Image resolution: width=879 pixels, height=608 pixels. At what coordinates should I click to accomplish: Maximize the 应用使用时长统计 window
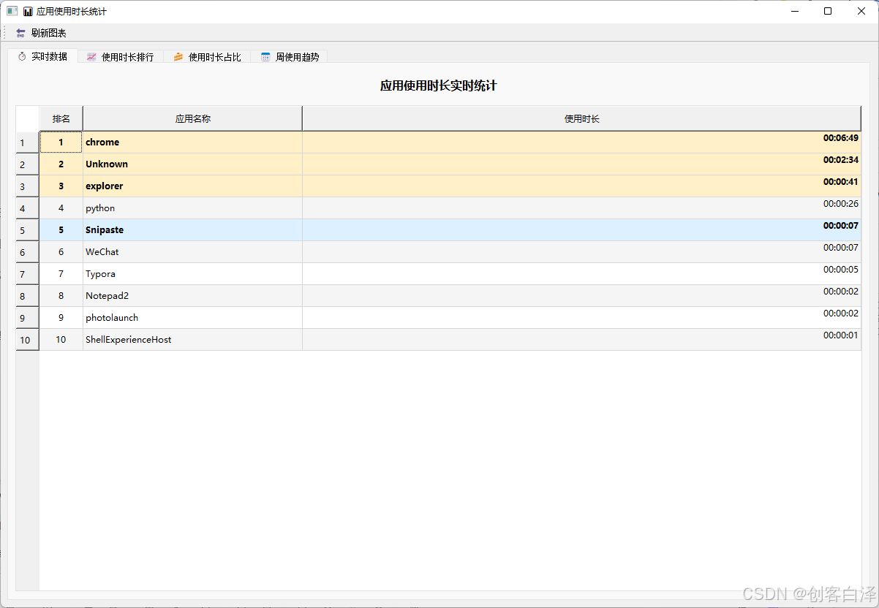tap(828, 11)
